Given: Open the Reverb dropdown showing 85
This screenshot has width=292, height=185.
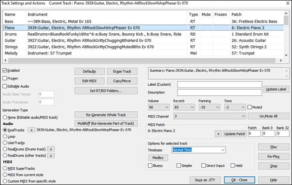Looking at the screenshot, I should (184, 107).
